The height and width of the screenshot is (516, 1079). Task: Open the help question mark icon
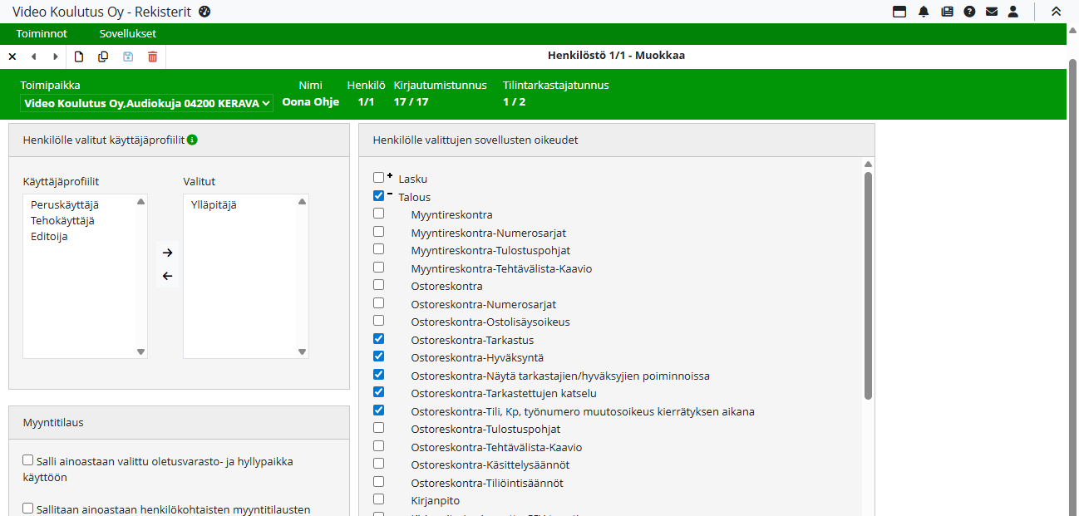pos(969,12)
